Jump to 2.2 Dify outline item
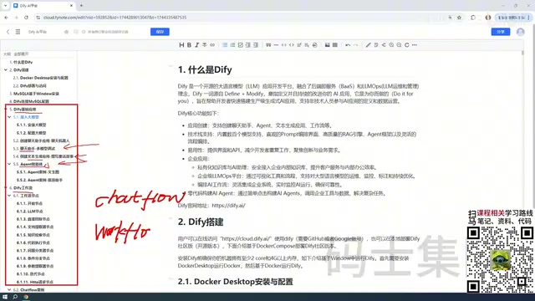 tap(30, 85)
